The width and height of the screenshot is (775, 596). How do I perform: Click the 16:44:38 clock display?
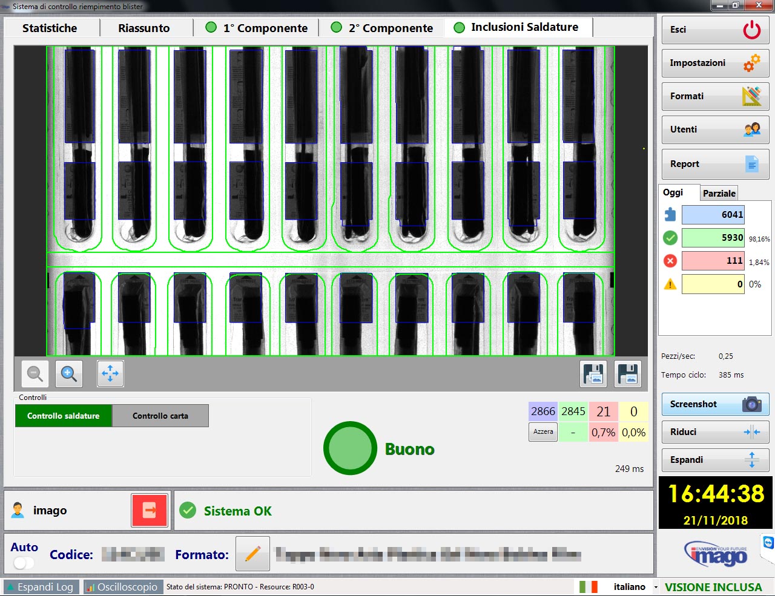coord(716,494)
